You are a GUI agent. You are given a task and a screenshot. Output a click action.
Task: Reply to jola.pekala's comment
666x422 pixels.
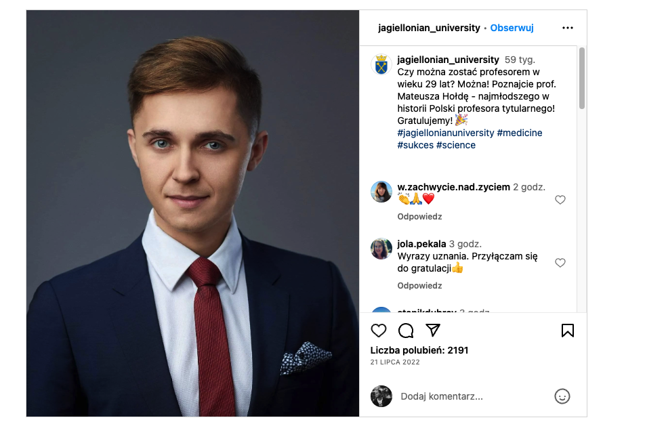pos(419,286)
